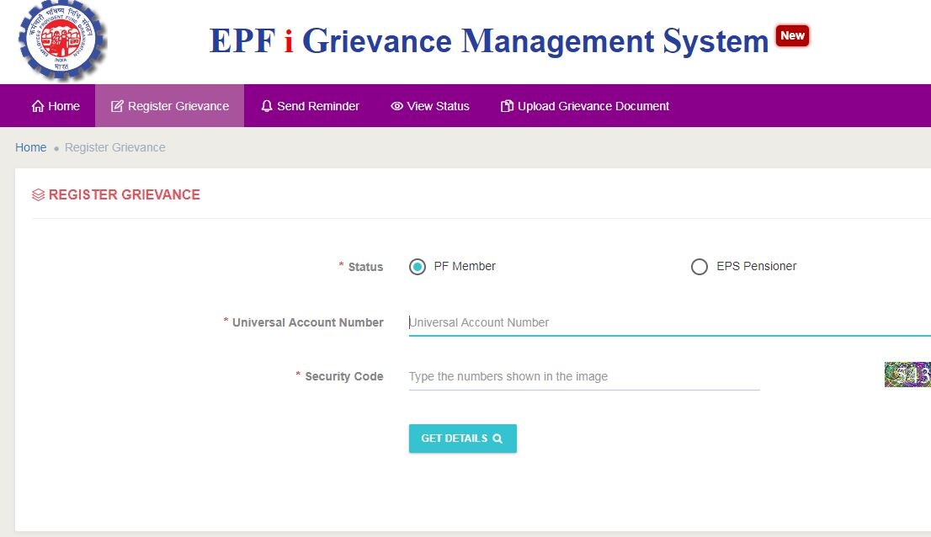This screenshot has height=537, width=931.
Task: Go to the View Status menu item
Action: (438, 106)
